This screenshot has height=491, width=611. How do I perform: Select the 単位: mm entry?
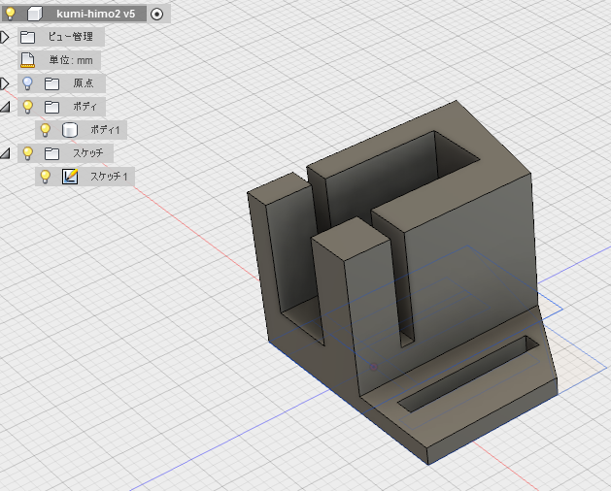(71, 60)
